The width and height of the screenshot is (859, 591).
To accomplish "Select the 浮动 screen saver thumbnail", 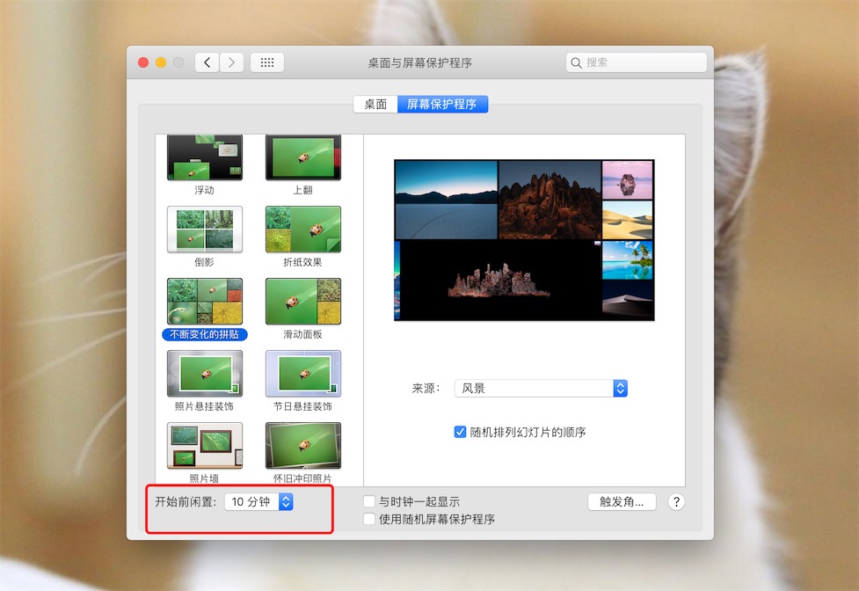I will (x=204, y=157).
